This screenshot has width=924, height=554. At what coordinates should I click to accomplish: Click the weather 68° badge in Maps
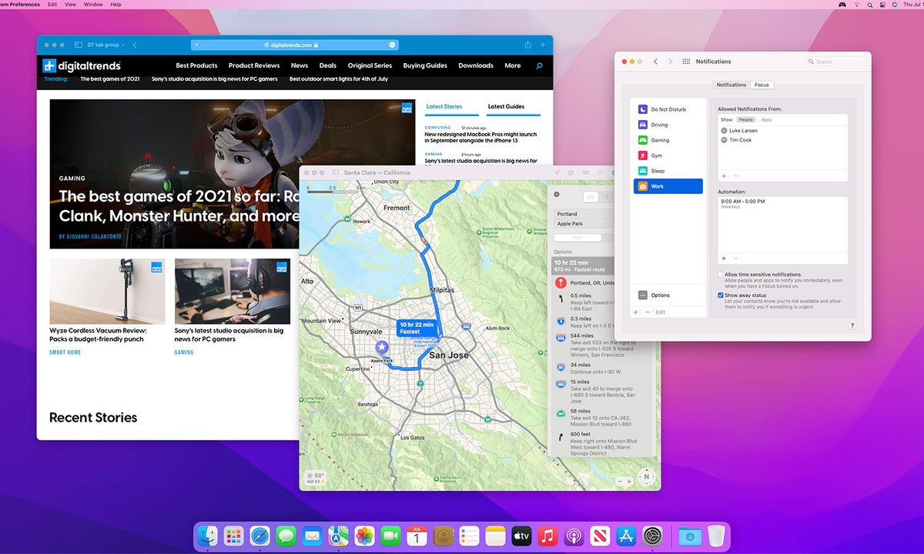pos(315,478)
